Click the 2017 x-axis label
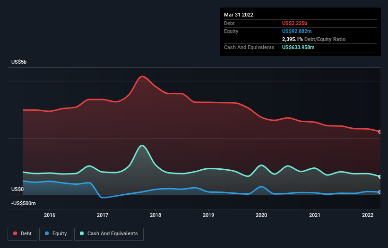This screenshot has width=388, height=248. pos(103,215)
